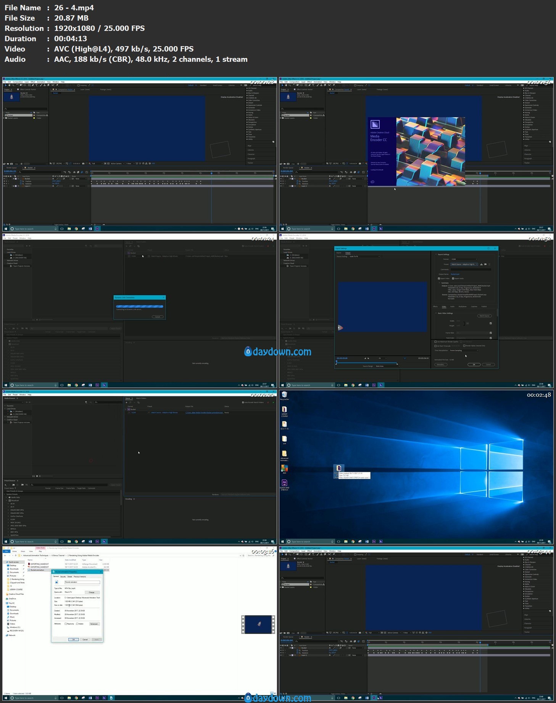Image resolution: width=556 pixels, height=703 pixels.
Task: Click Rocket.mp4 Output Name link
Action: (x=455, y=274)
